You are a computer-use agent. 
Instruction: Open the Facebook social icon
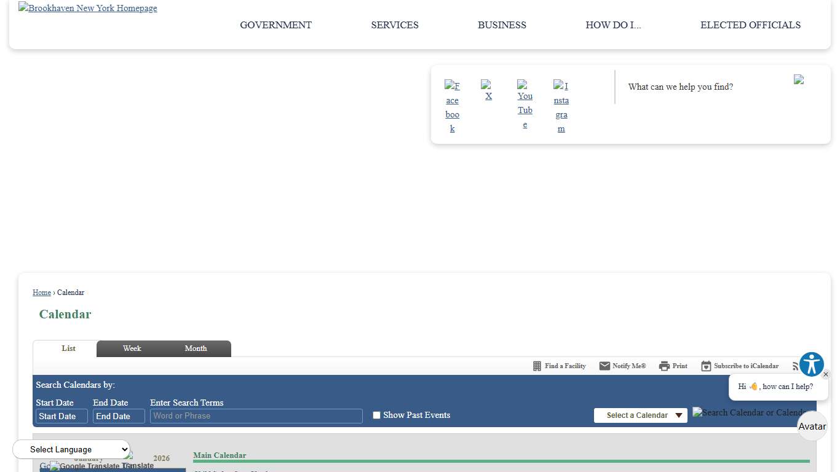pos(452,106)
